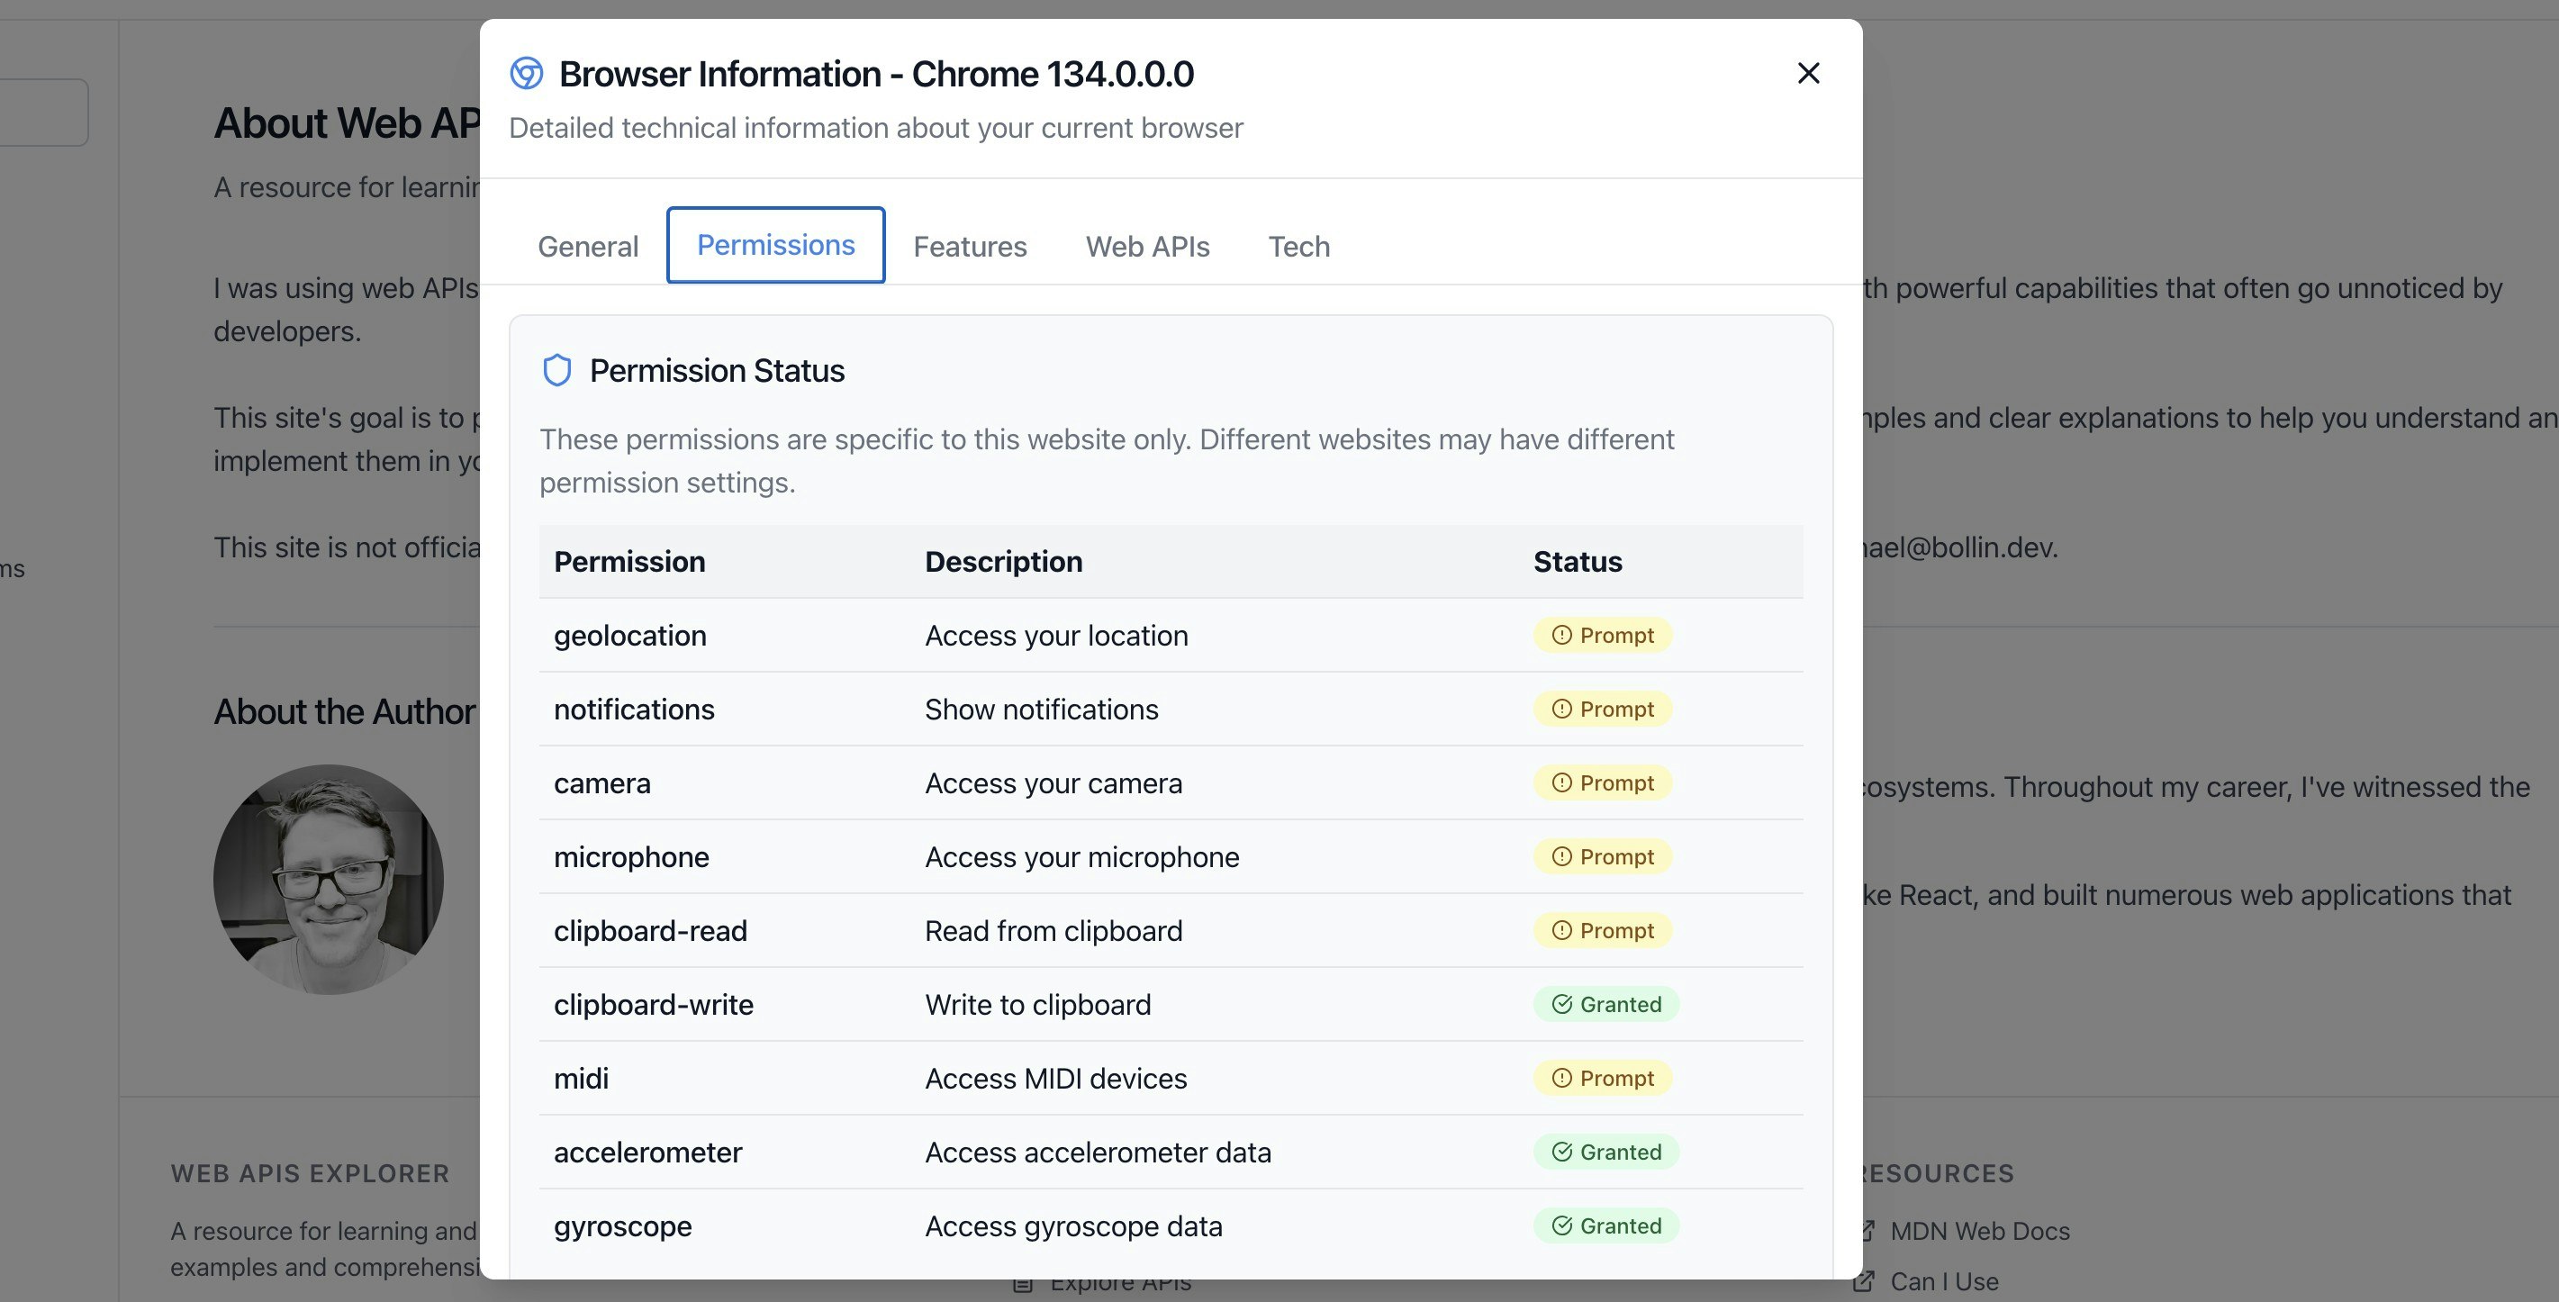Screen dimensions: 2559x1302
Task: Open the Can I Use link in footer
Action: [1944, 1281]
